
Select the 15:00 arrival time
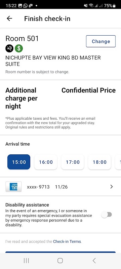click(19, 162)
